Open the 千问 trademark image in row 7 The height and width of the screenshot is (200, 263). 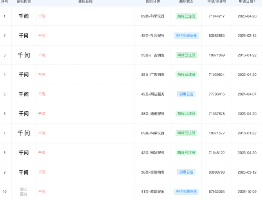(x=24, y=133)
